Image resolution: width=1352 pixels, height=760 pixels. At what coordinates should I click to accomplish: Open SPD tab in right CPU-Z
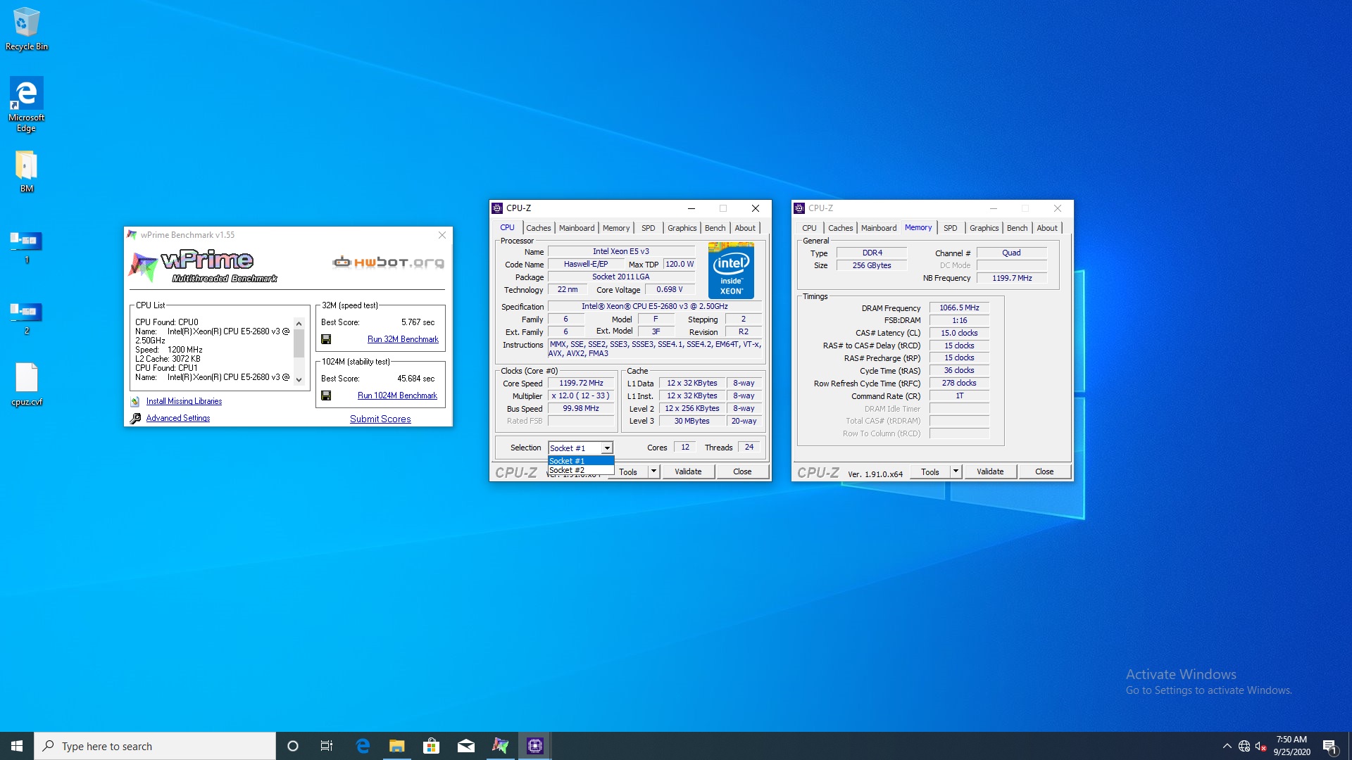tap(951, 228)
